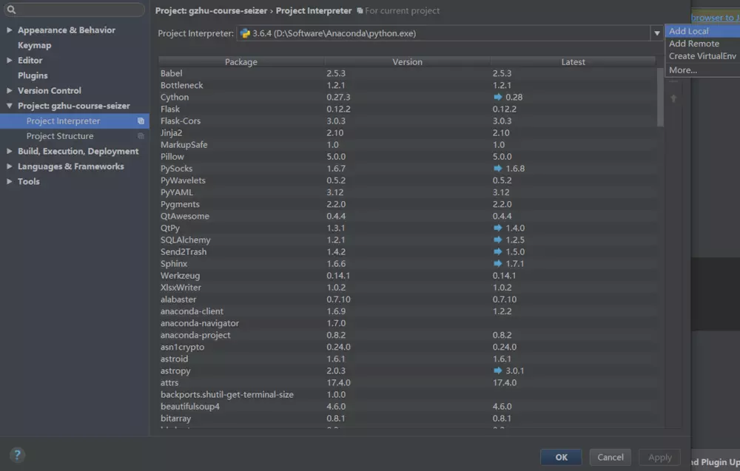Click update arrow next to SQLAlchemy 1.2.5
Viewport: 740px width, 471px height.
point(498,240)
